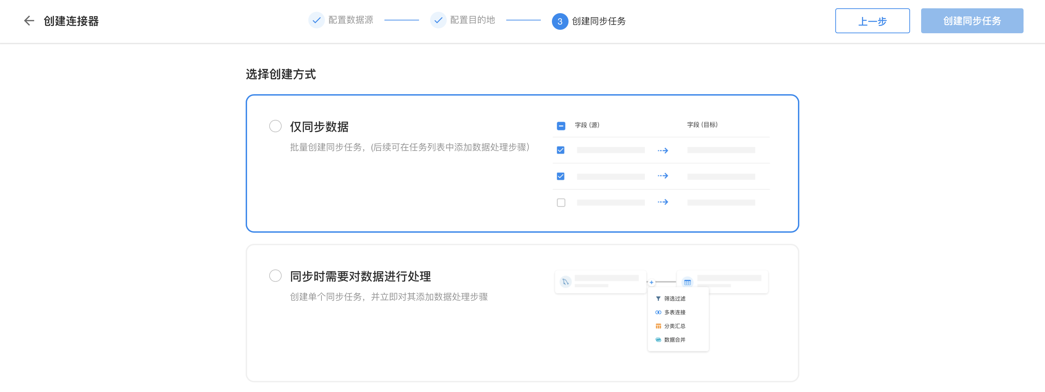The image size is (1045, 392).
Task: Select the 仅同步数据 radio button
Action: coord(275,126)
